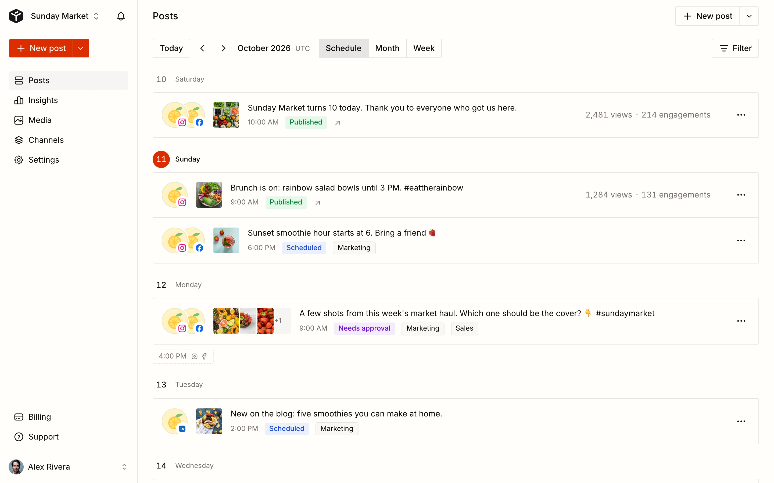Image resolution: width=774 pixels, height=483 pixels.
Task: Click the Scheduled badge on Sunset smoothie post
Action: (304, 248)
